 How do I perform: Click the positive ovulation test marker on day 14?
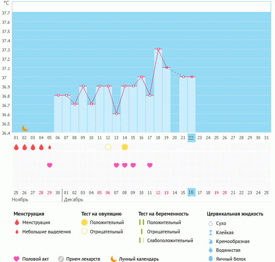coord(125,147)
